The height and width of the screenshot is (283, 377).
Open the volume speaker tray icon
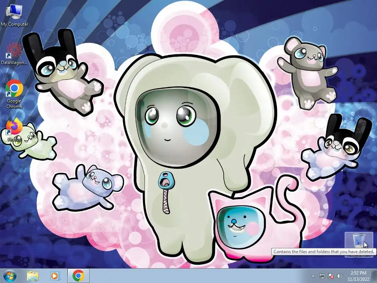click(339, 276)
